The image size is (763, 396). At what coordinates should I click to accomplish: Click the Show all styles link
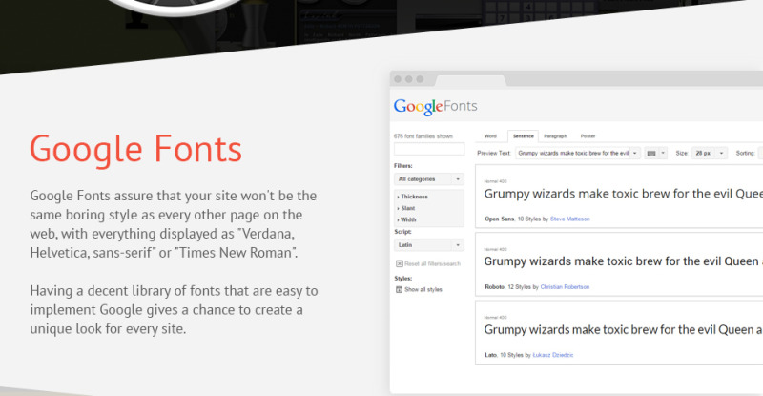(x=423, y=289)
